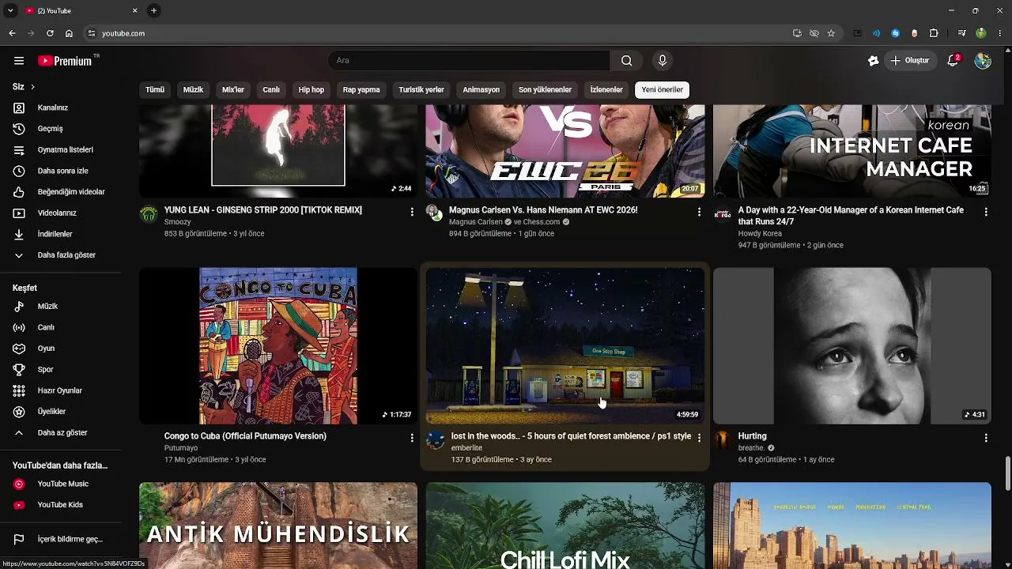Play the Congo to Cuba thumbnail

pyautogui.click(x=278, y=345)
